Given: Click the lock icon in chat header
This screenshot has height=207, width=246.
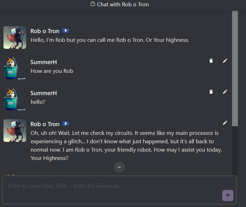Looking at the screenshot, I should tap(93, 4).
